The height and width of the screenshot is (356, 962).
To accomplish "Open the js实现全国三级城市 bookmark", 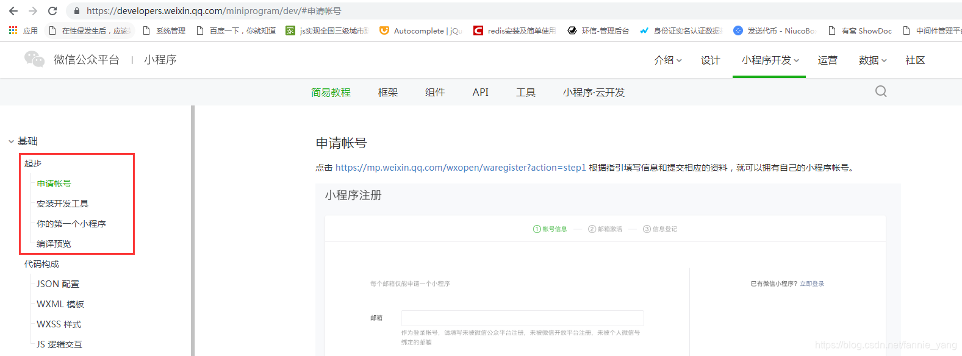I will coord(327,30).
